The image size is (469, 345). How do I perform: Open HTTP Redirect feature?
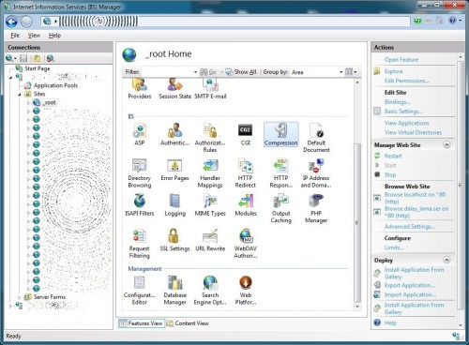(246, 173)
